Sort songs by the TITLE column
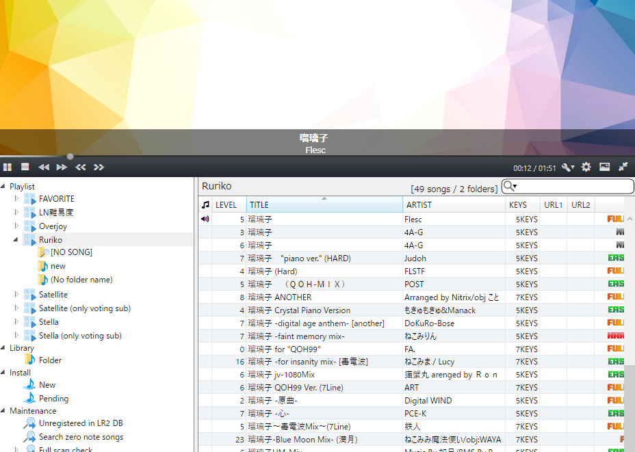Screen dimensions: 635x452 pos(324,204)
